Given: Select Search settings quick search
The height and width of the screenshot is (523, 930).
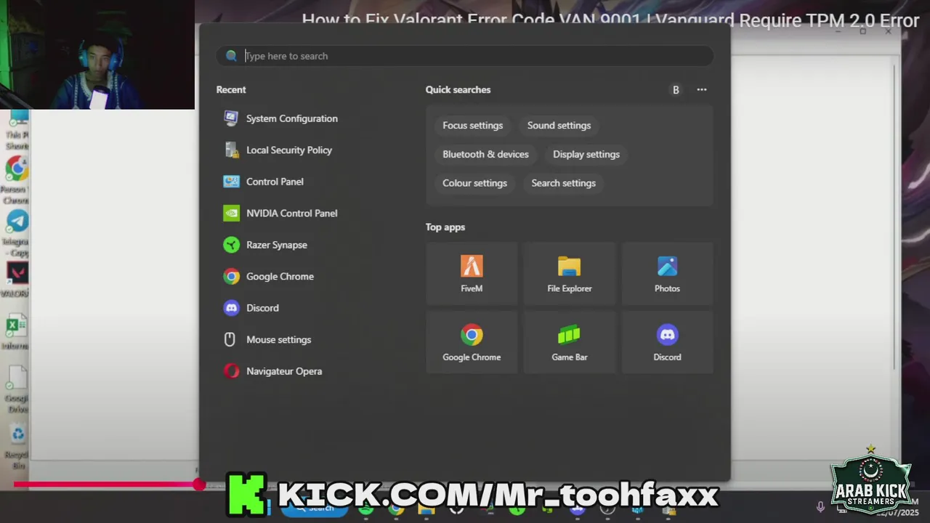Looking at the screenshot, I should click(564, 183).
